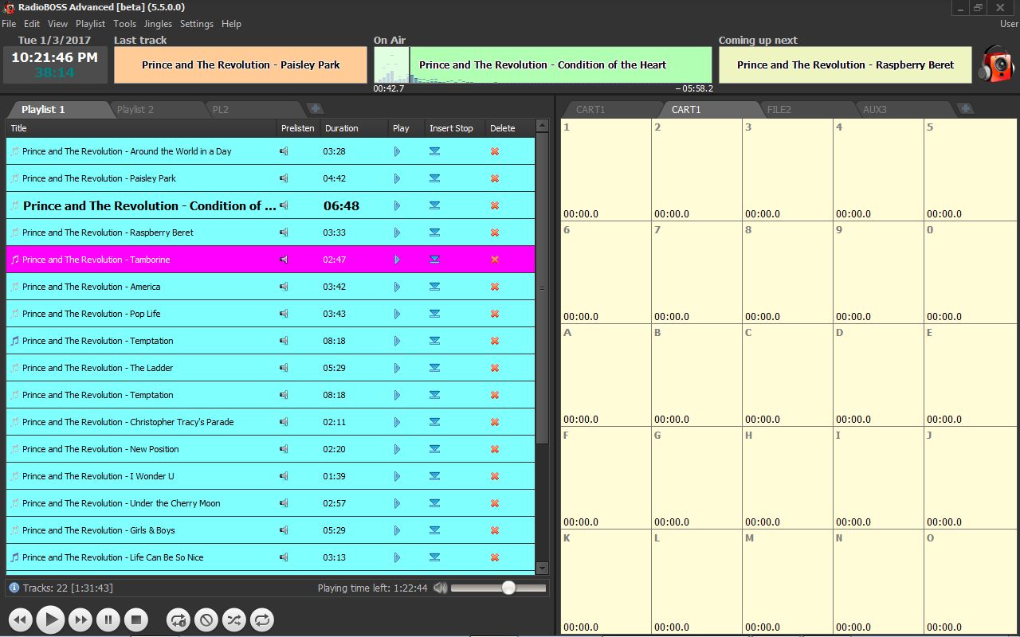The image size is (1020, 637).
Task: Prelisten Paisley Park track
Action: (284, 178)
